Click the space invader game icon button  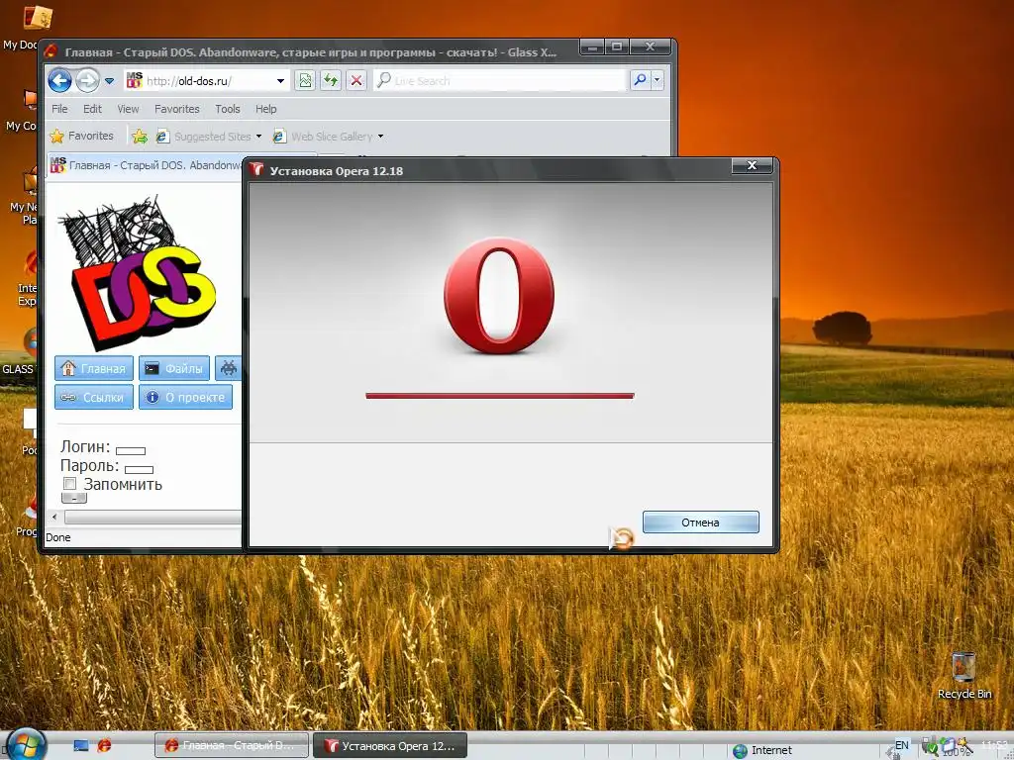[229, 368]
